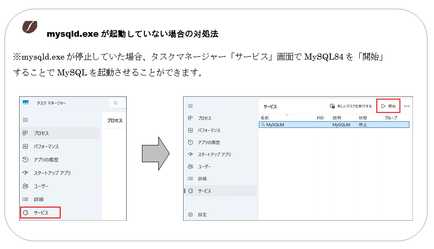
Task: Sort services by the 状態 column header
Action: pos(363,118)
